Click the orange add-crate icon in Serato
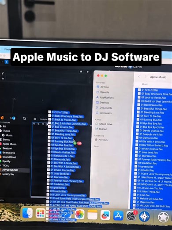Viewport: 172px width, 230px height. coord(2,118)
